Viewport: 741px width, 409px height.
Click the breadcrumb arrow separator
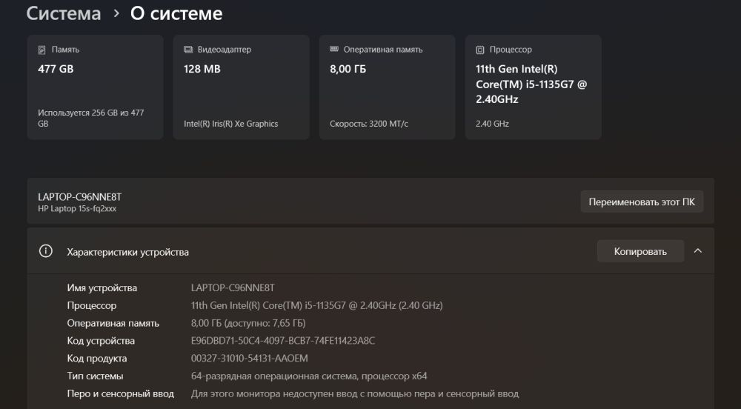116,13
